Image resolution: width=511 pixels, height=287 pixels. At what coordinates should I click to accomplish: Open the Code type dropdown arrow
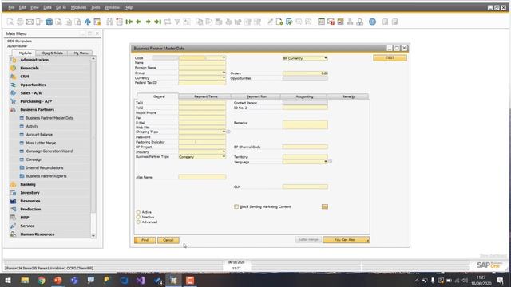coord(224,57)
